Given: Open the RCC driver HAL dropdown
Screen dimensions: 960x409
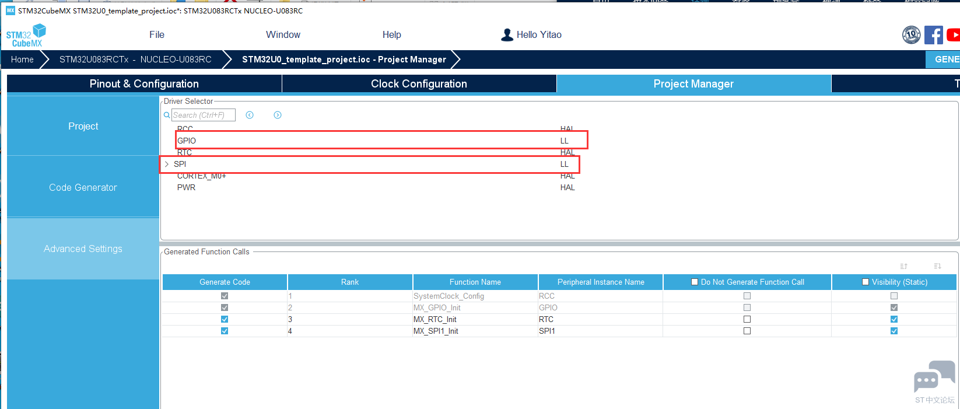Looking at the screenshot, I should point(567,129).
